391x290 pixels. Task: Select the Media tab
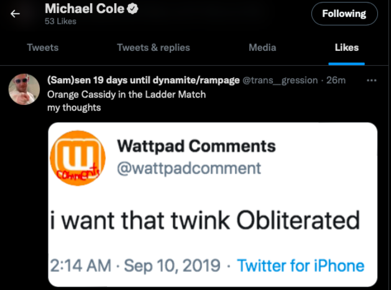pyautogui.click(x=262, y=47)
